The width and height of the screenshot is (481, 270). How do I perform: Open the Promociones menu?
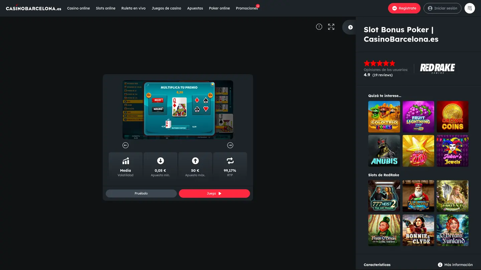tap(247, 8)
